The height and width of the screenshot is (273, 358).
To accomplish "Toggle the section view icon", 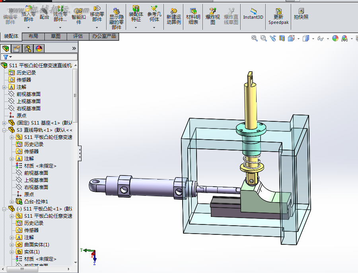I will pyautogui.click(x=282, y=38).
